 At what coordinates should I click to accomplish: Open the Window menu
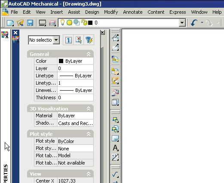click(x=199, y=12)
